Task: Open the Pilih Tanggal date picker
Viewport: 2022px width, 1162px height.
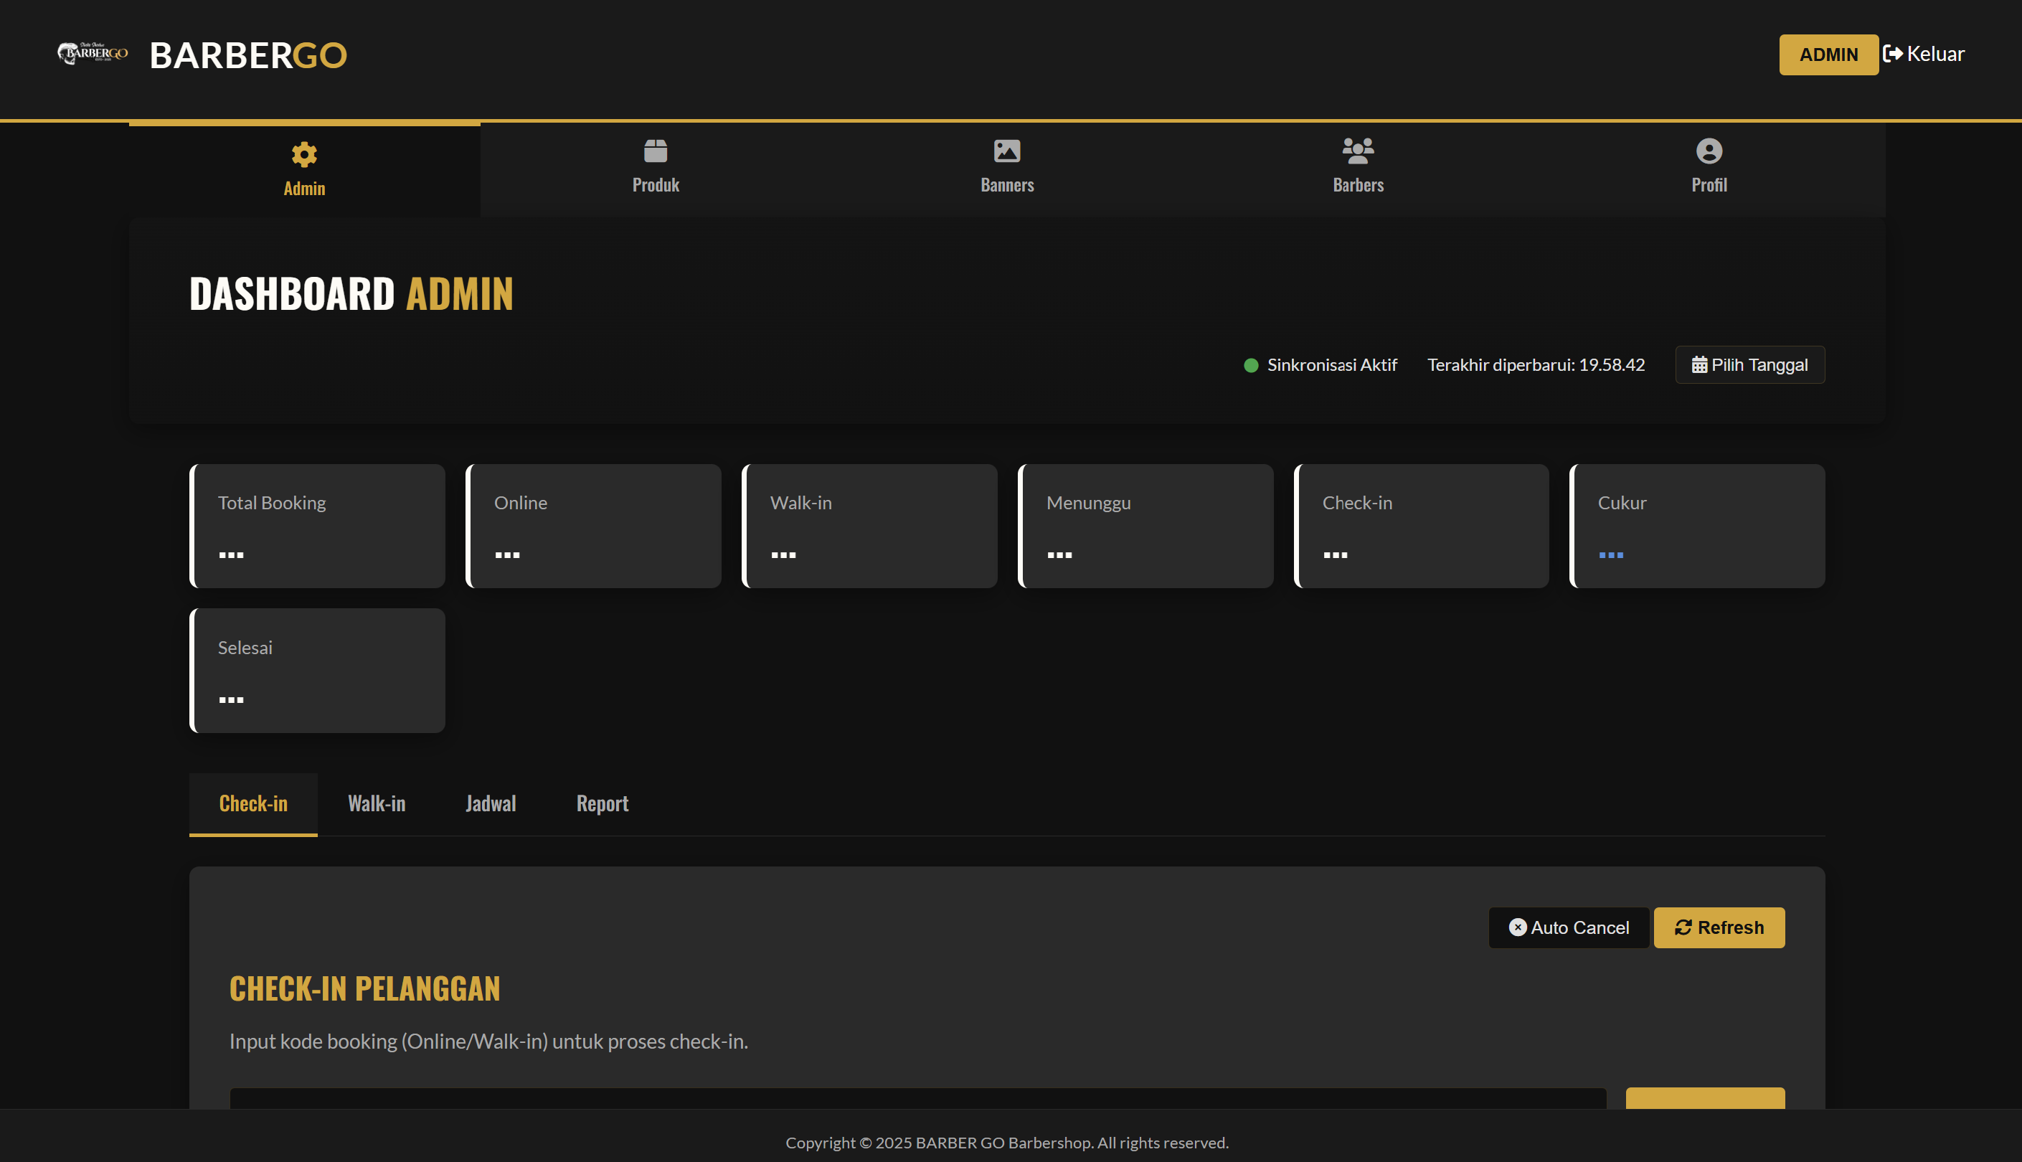Action: [x=1750, y=364]
